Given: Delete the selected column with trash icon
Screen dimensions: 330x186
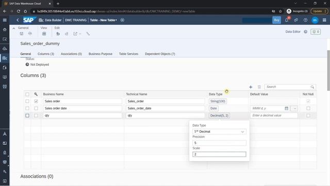Looking at the screenshot, I should tap(259, 87).
